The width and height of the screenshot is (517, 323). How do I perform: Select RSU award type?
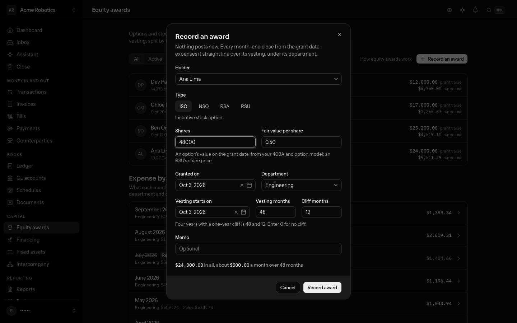[x=246, y=106]
